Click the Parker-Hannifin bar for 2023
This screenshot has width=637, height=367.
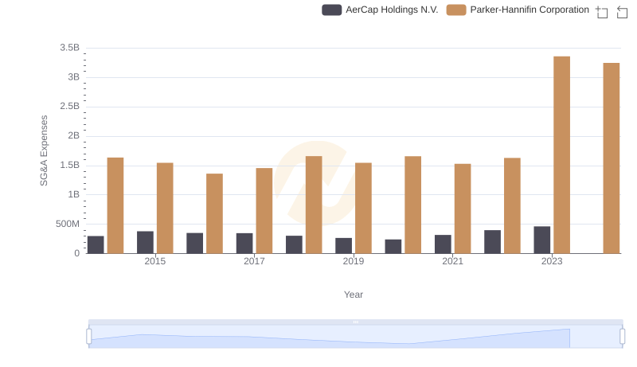click(x=561, y=154)
